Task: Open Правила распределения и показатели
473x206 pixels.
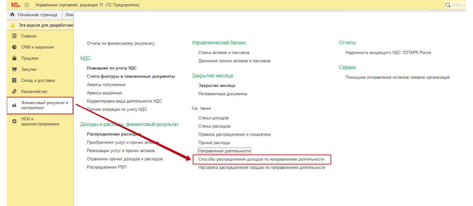Action: tap(234, 134)
